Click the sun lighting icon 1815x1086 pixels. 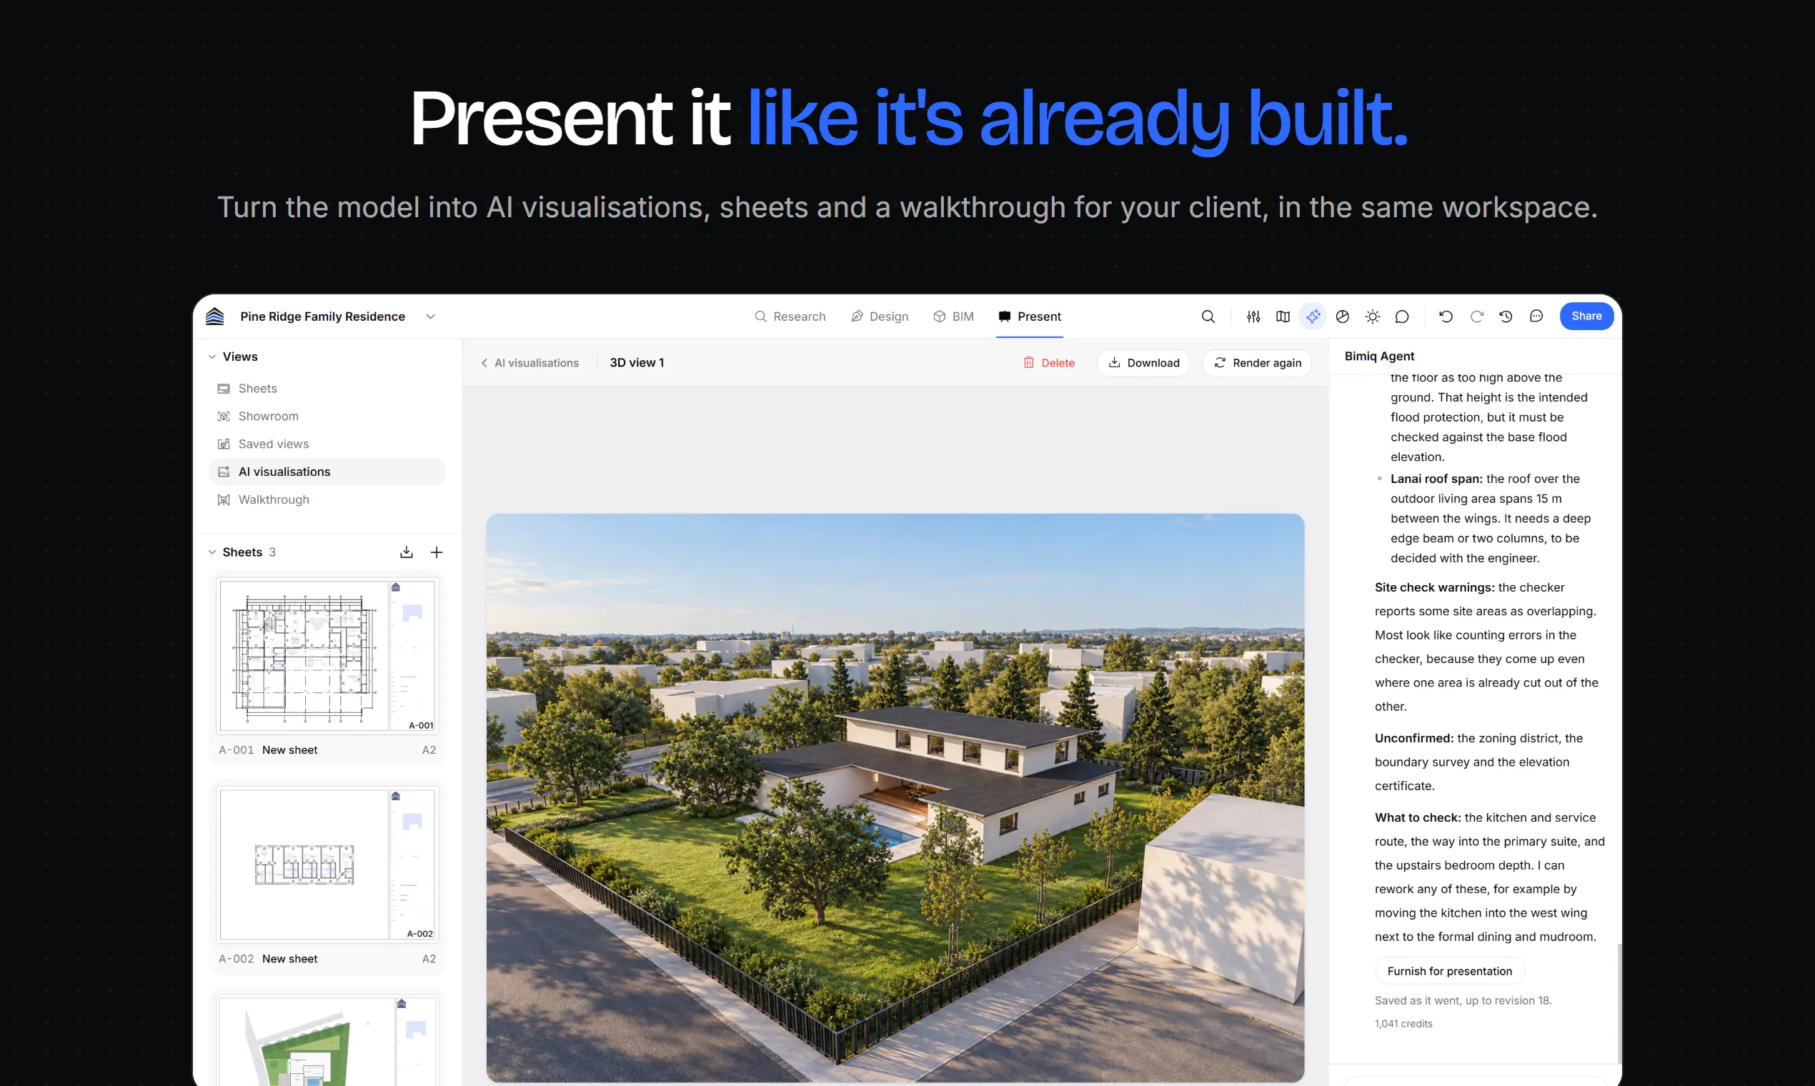[1372, 316]
